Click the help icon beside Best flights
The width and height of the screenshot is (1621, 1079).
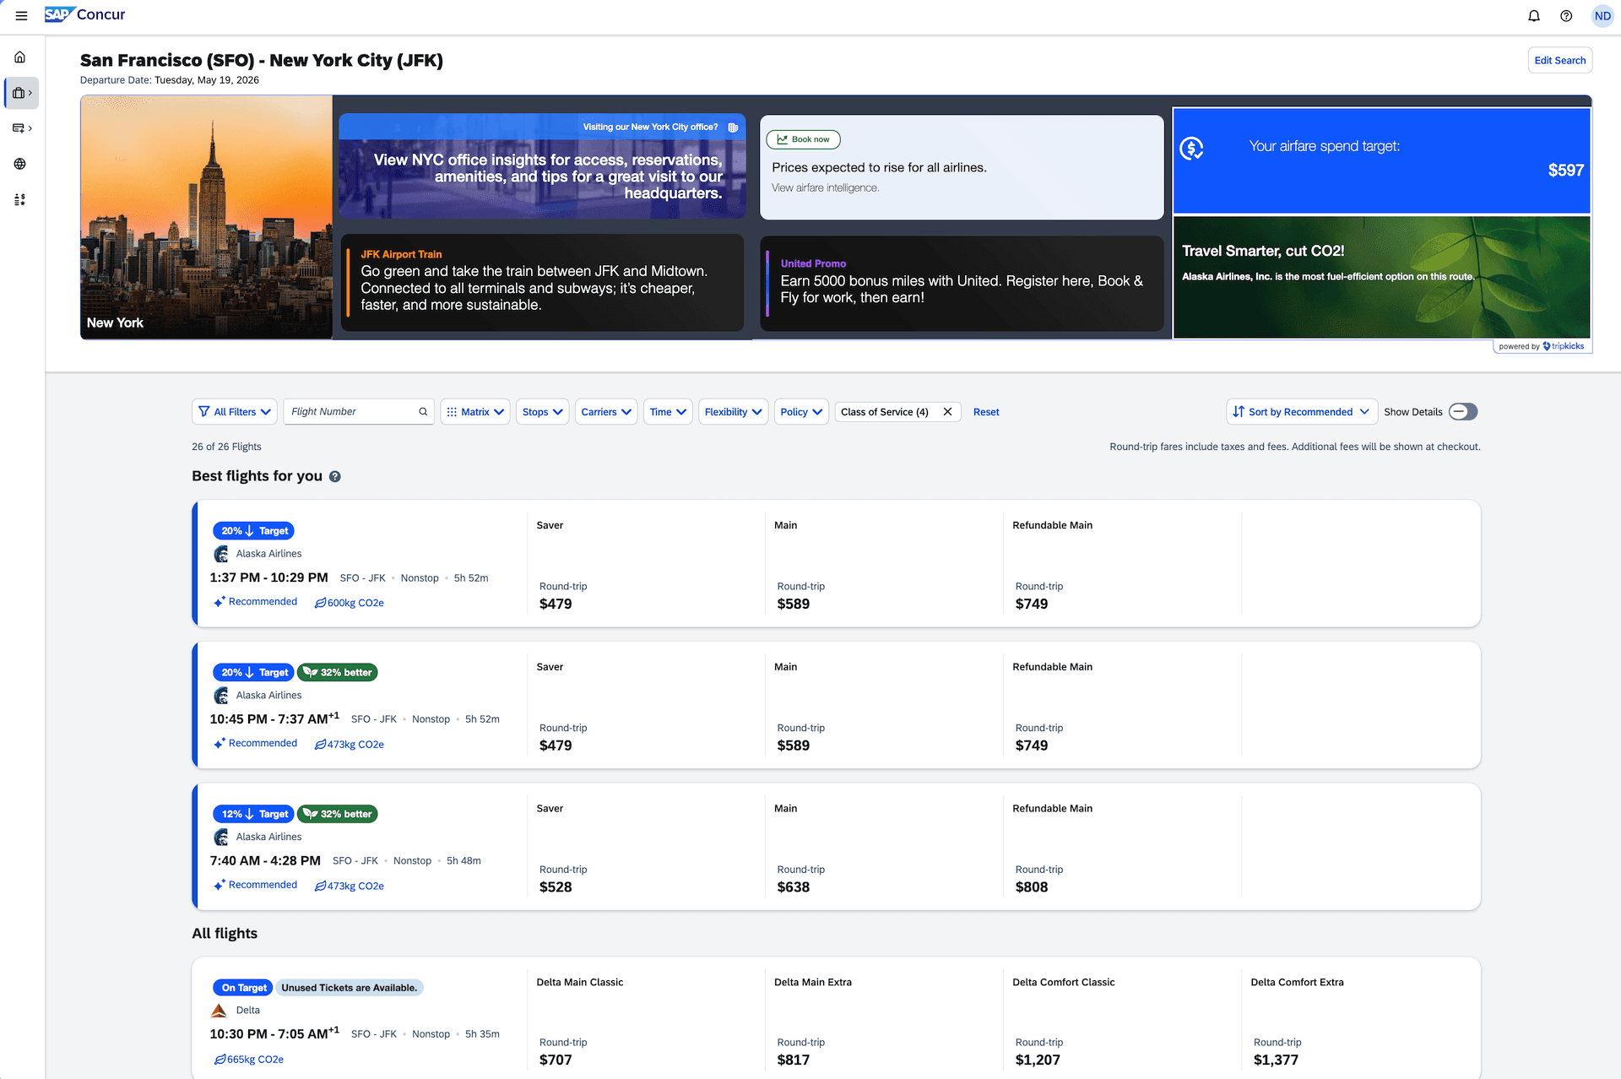pos(335,476)
